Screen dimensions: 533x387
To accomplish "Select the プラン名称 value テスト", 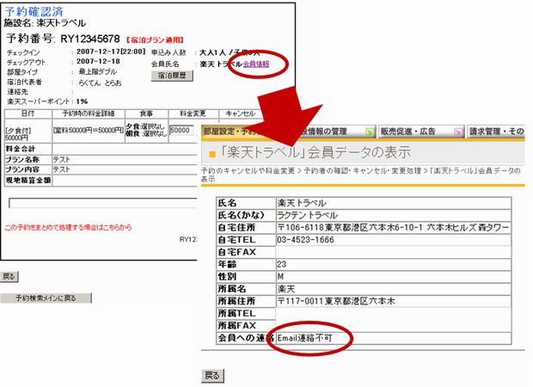I will tap(62, 159).
